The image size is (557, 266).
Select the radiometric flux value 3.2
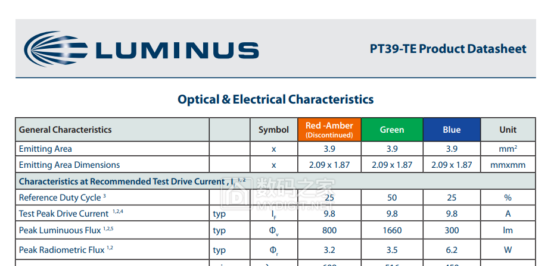329,250
